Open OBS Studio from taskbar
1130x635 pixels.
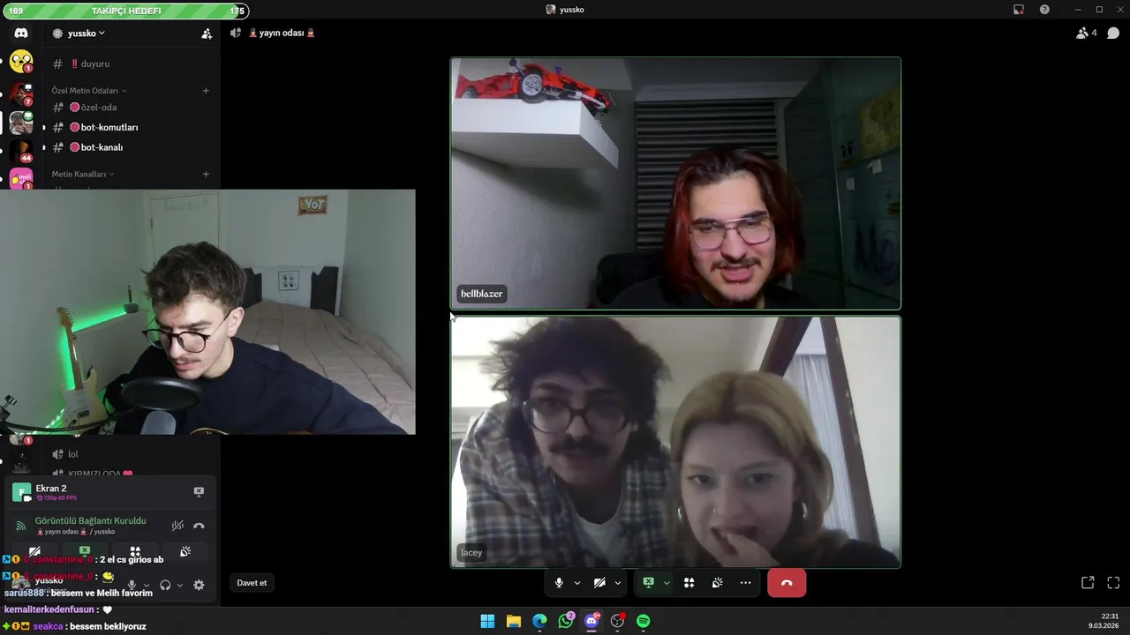coord(617,621)
